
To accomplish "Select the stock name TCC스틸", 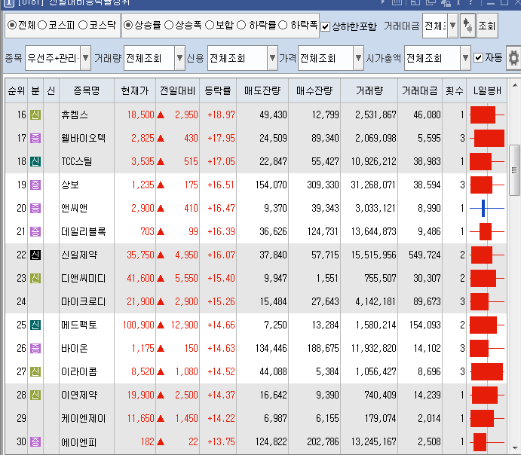I will (77, 162).
